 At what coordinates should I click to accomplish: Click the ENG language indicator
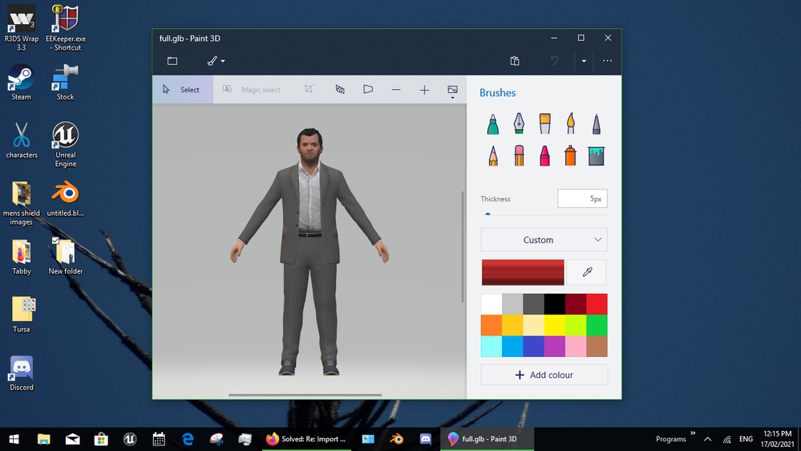(746, 439)
